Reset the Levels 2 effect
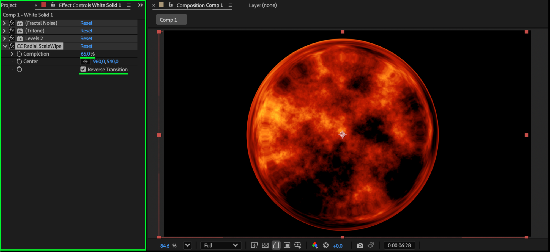 click(86, 38)
